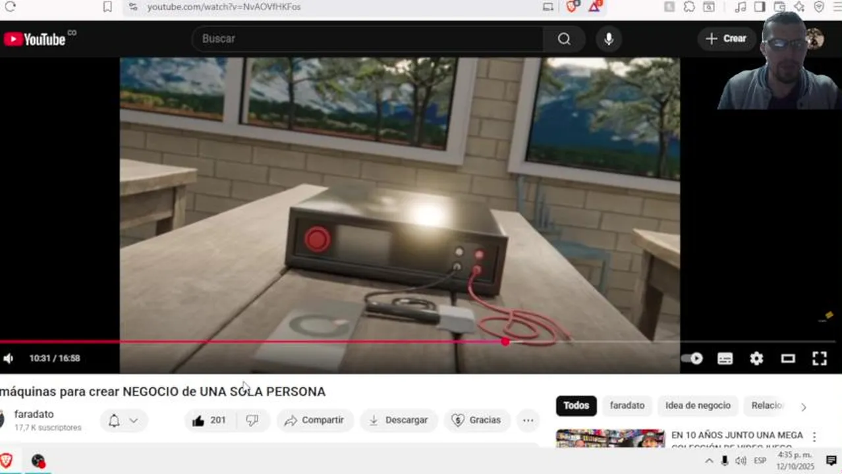Enter full screen mode
The image size is (842, 474).
[x=820, y=358]
